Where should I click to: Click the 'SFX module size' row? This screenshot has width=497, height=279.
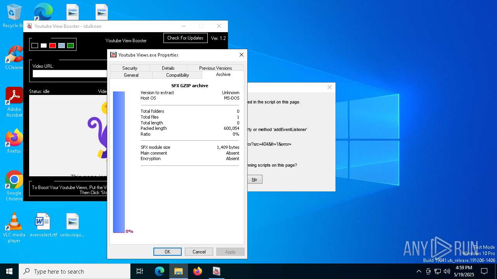[190, 147]
